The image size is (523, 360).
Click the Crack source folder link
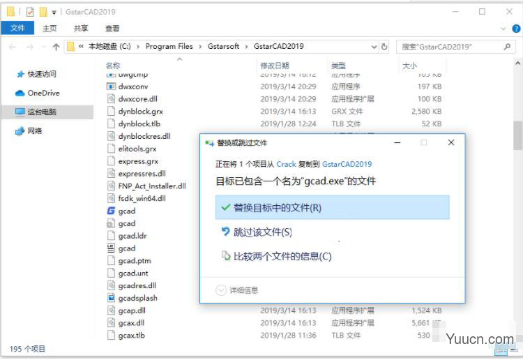(286, 164)
